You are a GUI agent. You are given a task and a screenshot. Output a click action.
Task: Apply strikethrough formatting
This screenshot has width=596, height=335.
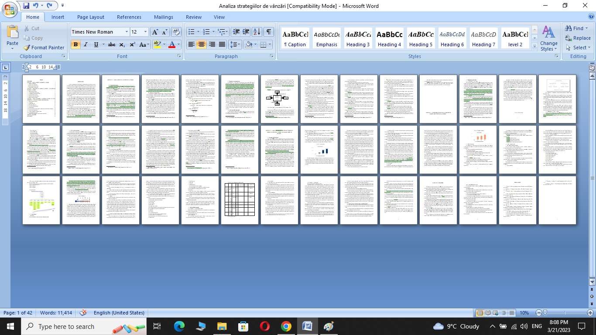tap(112, 44)
